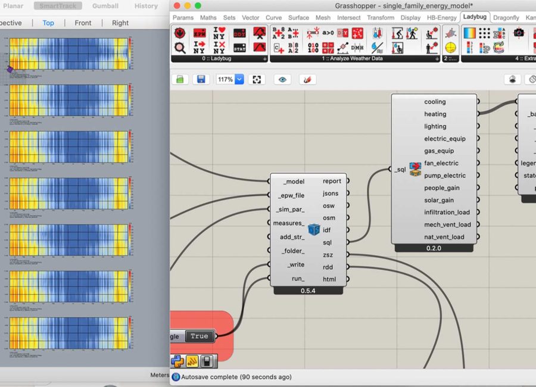Click the 'cooling' output label

[x=435, y=102]
